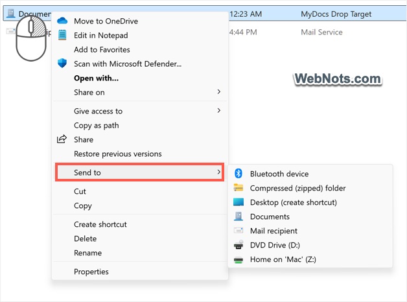
Task: Expand the Send to submenu arrow
Action: pyautogui.click(x=219, y=172)
